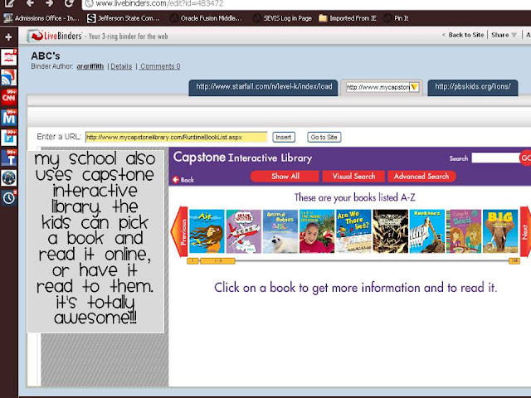Open the blue T sidebar shortcut
The image size is (531, 398).
coord(9,158)
